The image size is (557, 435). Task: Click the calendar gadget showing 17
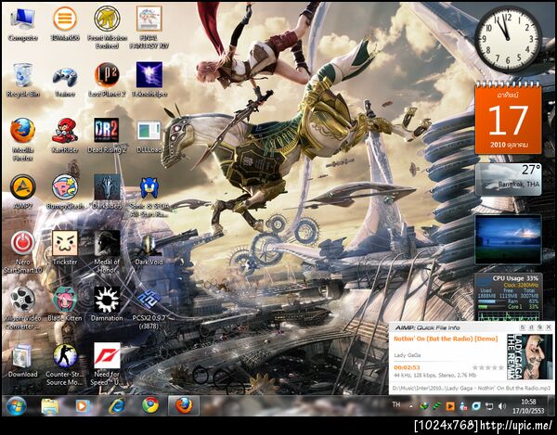(x=508, y=118)
